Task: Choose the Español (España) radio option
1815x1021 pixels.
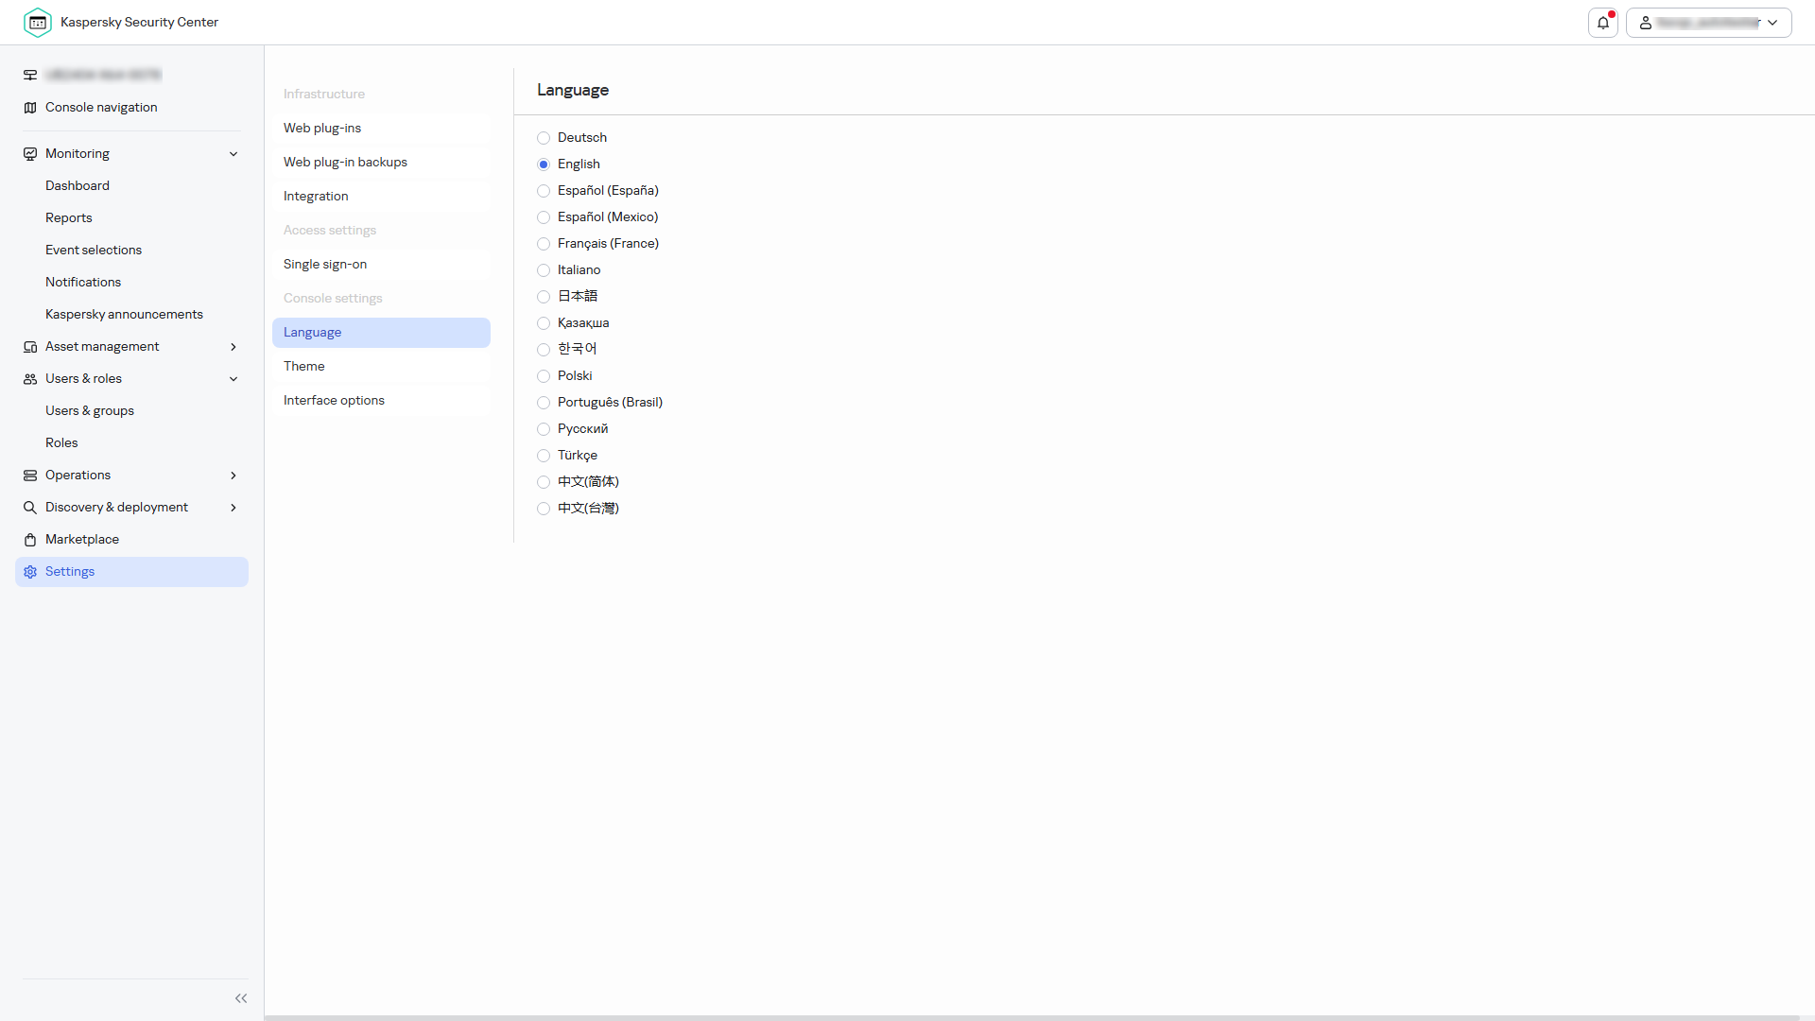Action: point(544,191)
